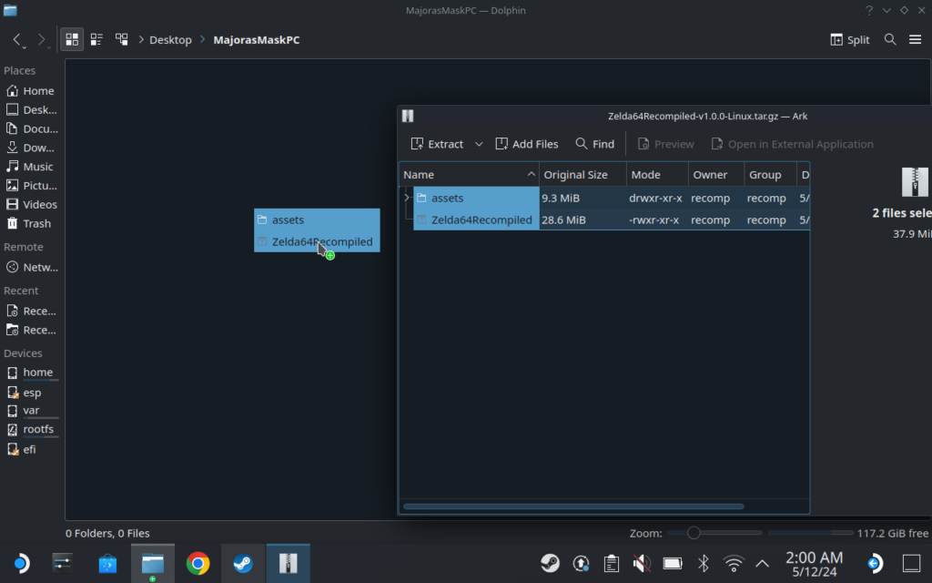The height and width of the screenshot is (583, 932).
Task: Open var device in sidebar
Action: point(31,411)
